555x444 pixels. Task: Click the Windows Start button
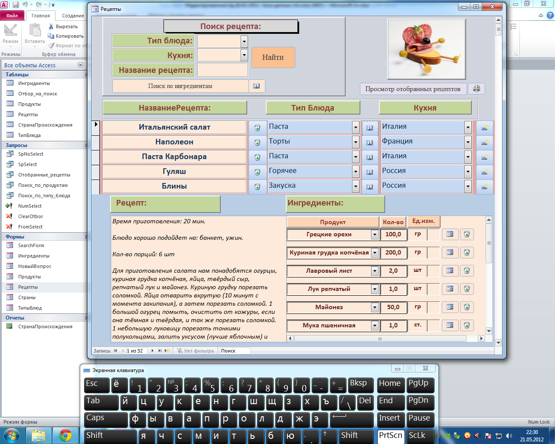click(x=12, y=435)
